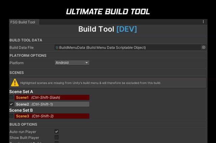Click the yellow warning triangle icon
The width and height of the screenshot is (216, 143).
pyautogui.click(x=15, y=83)
